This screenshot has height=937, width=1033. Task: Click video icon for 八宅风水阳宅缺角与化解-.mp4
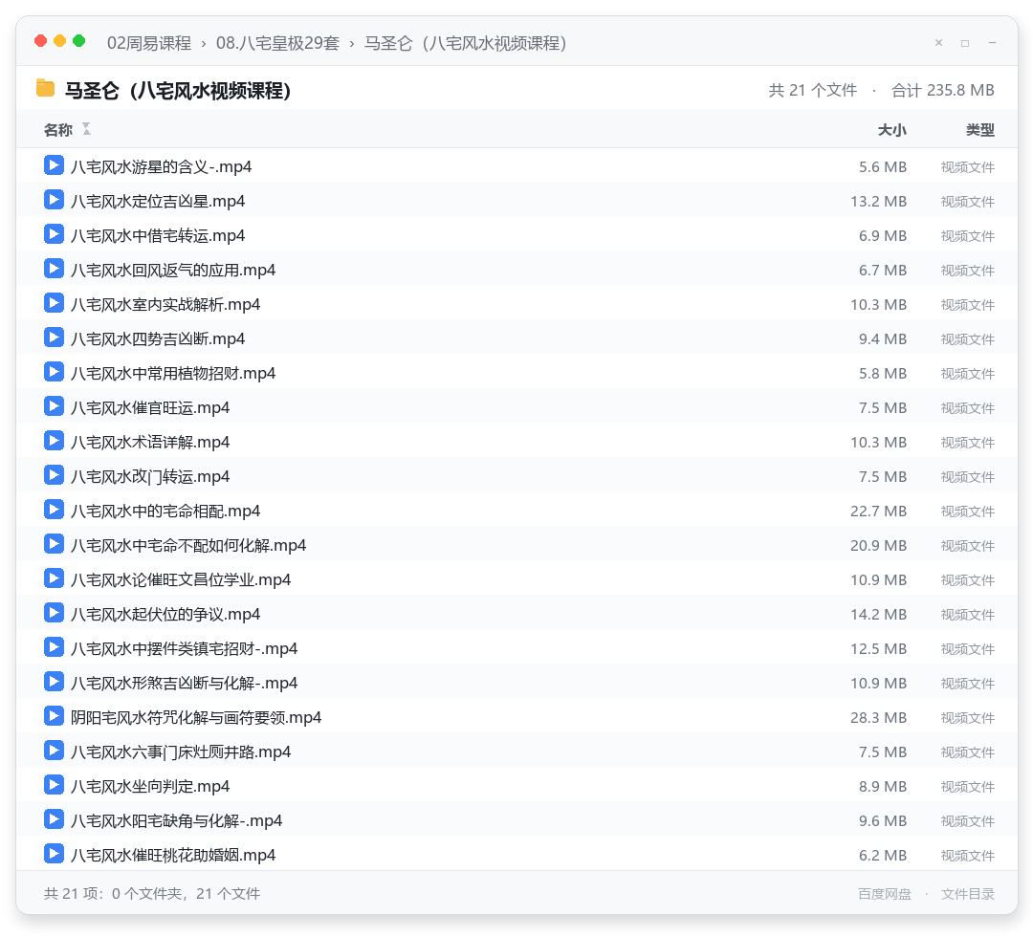click(x=54, y=819)
